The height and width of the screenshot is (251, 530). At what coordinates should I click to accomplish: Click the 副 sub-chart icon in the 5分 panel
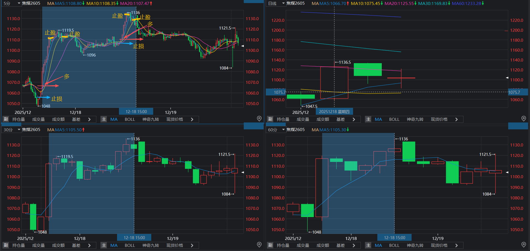[6, 119]
